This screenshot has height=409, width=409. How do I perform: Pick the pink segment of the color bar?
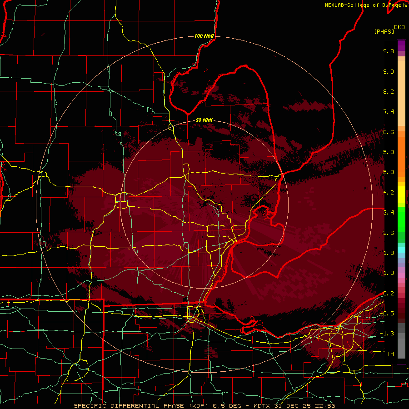(401, 275)
